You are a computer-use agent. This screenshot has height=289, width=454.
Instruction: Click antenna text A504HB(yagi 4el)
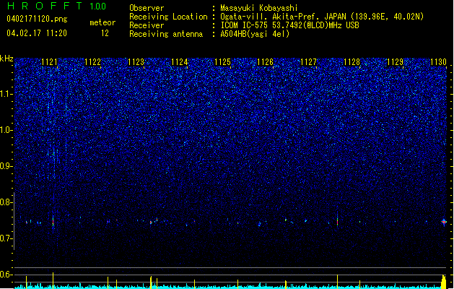pos(255,34)
